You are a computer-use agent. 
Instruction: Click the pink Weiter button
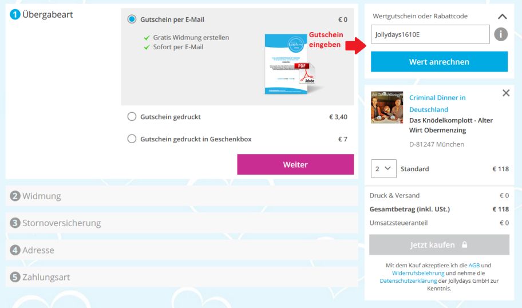(x=295, y=164)
